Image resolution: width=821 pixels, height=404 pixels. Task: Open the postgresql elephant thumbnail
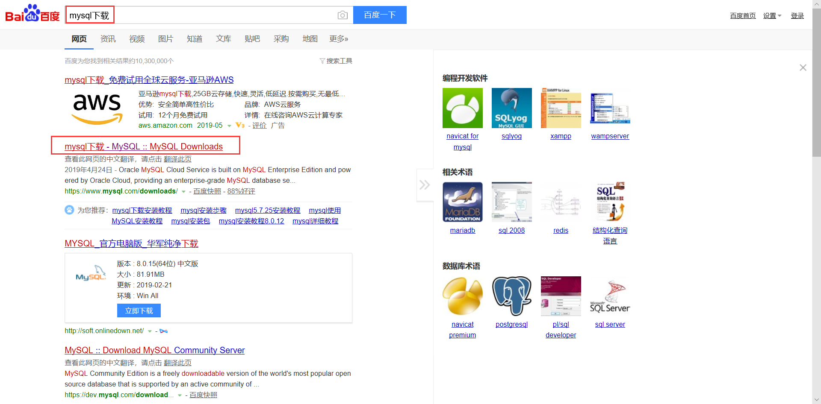512,296
